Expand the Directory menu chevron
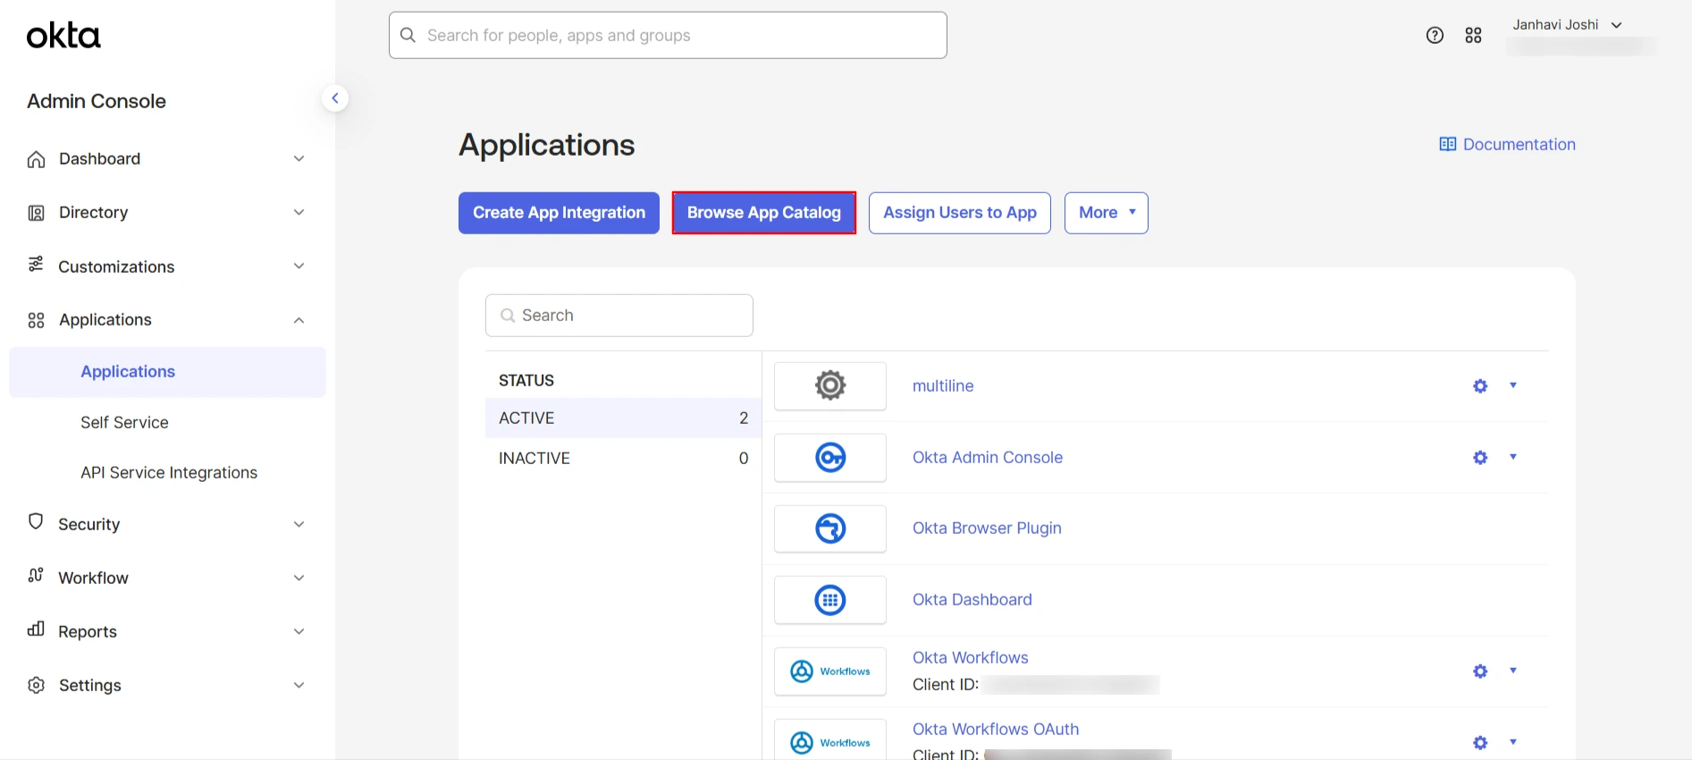 [x=299, y=213]
